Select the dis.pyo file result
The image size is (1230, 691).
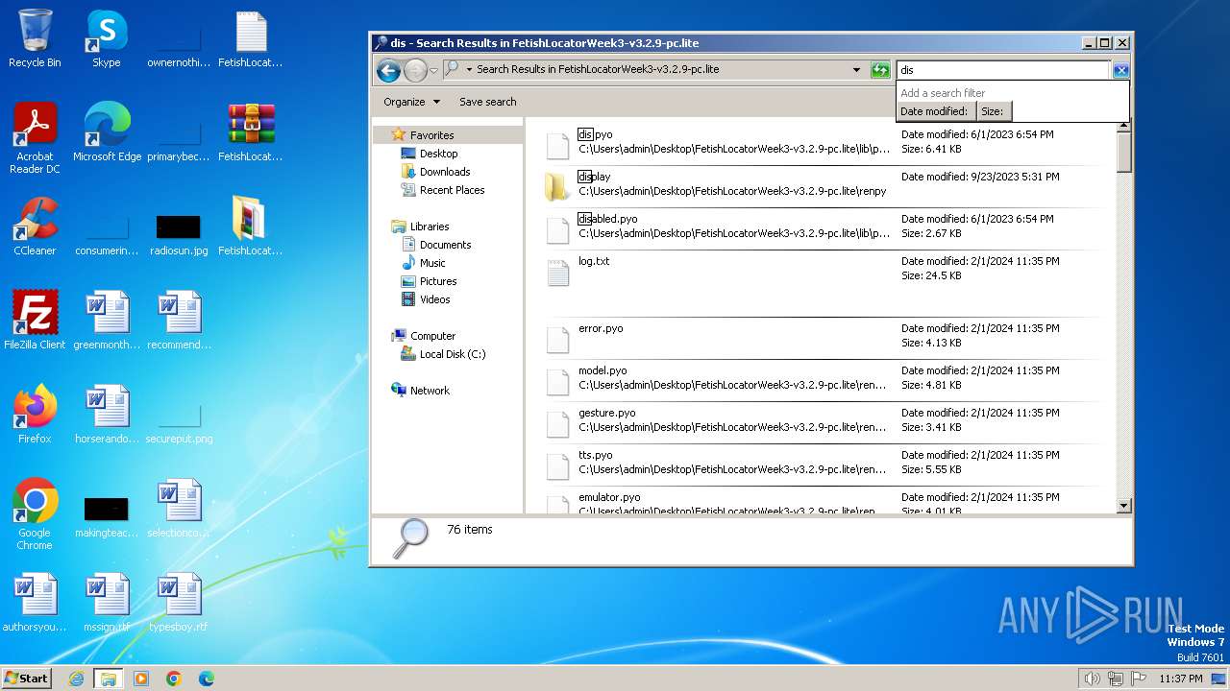[x=826, y=144]
